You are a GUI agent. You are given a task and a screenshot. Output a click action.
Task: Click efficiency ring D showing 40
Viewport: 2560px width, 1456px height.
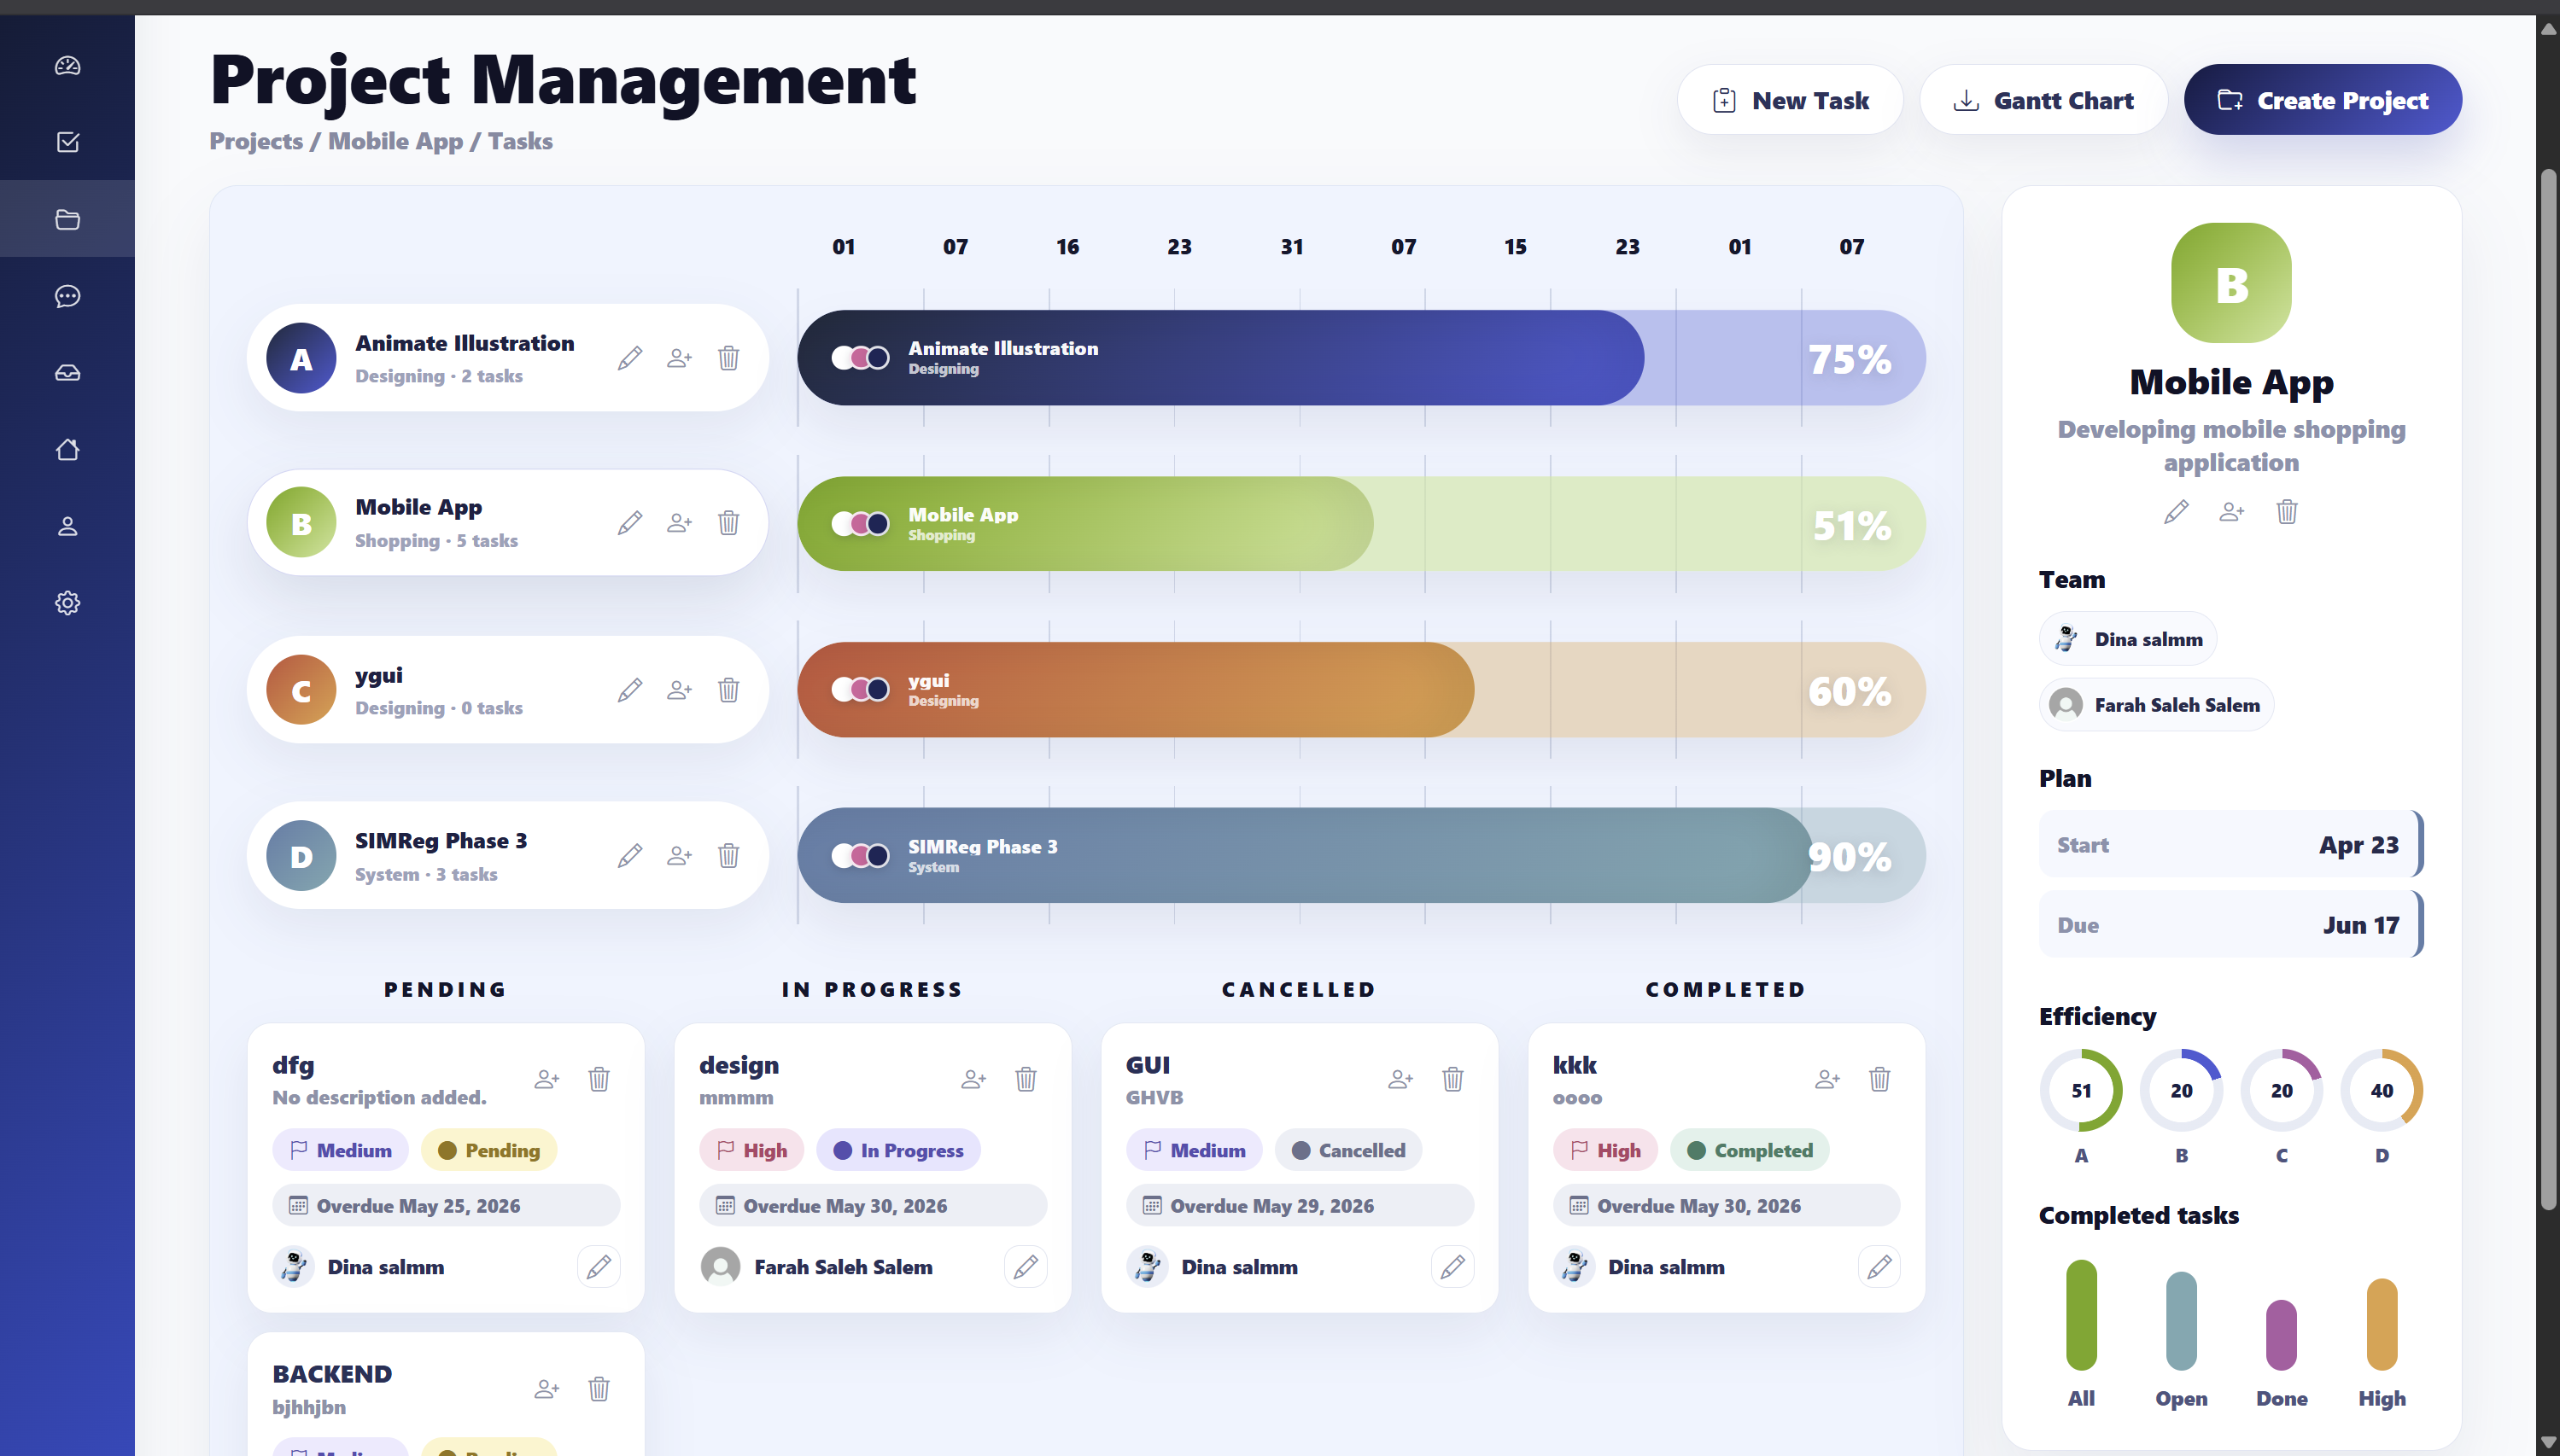point(2382,1091)
